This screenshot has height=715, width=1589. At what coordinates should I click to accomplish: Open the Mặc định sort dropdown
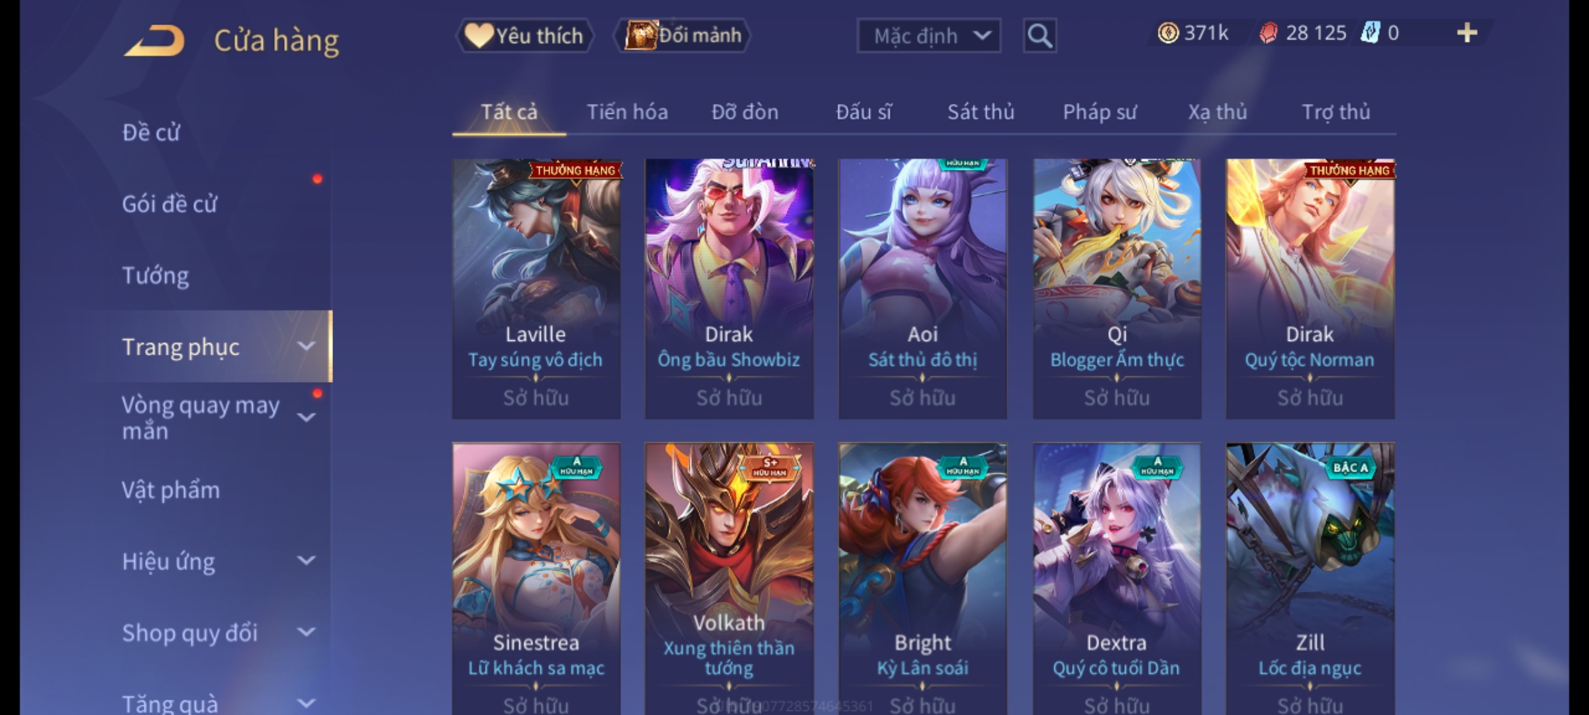[928, 36]
